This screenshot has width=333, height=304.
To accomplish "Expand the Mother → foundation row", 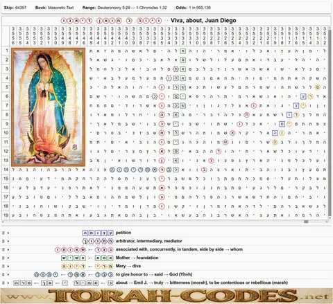I will pyautogui.click(x=8, y=258).
